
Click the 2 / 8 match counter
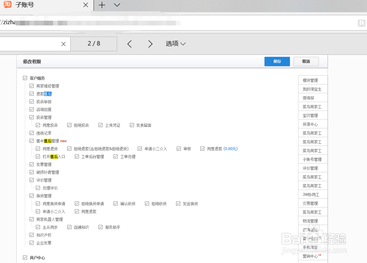click(94, 44)
